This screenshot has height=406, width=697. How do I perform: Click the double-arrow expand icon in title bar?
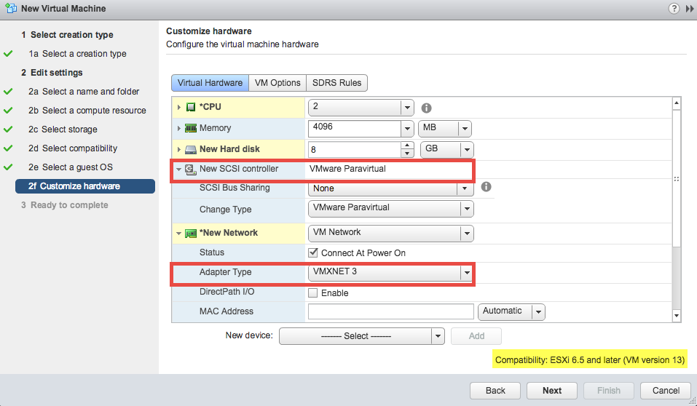coord(690,9)
